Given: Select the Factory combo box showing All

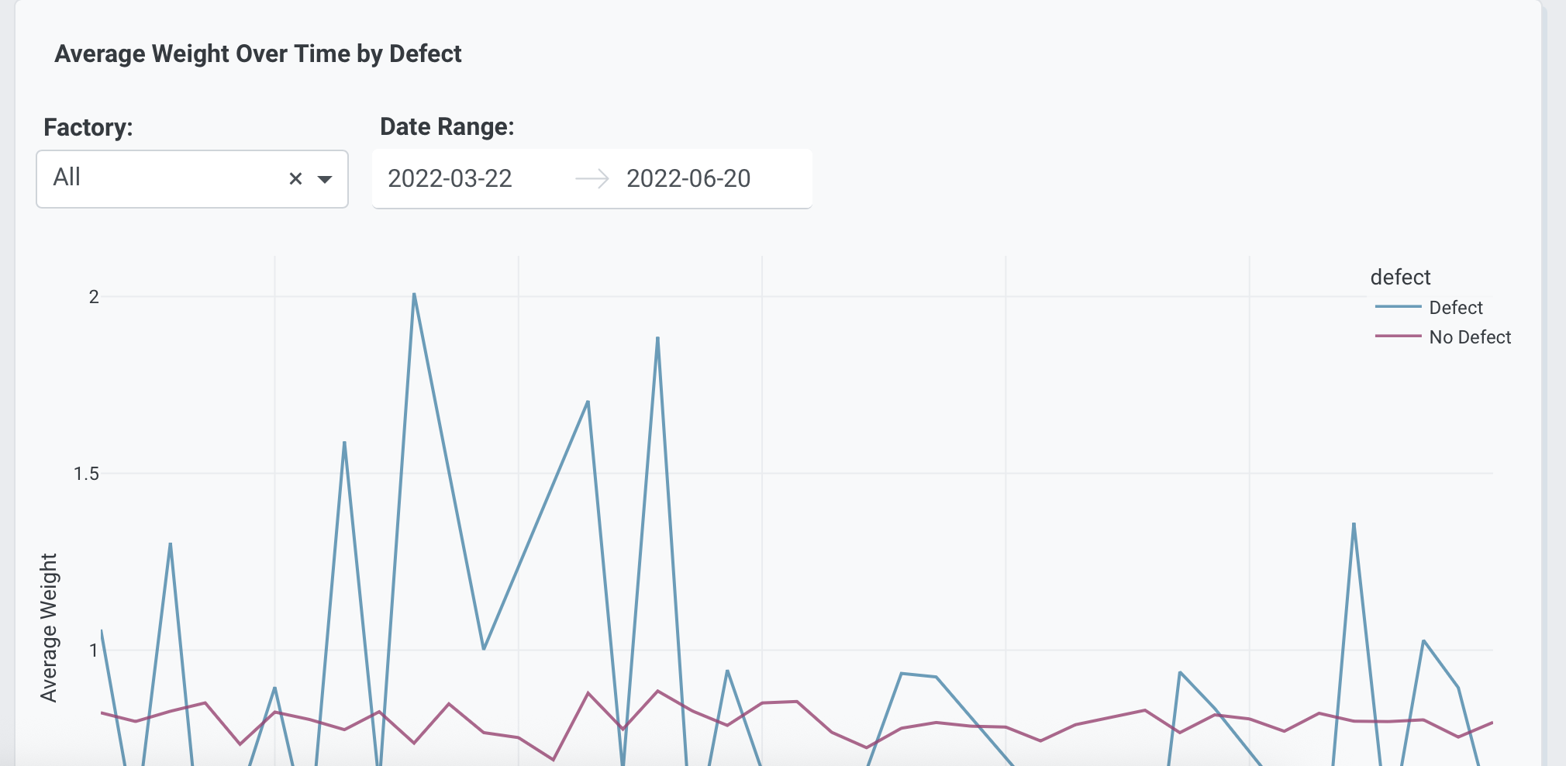Looking at the screenshot, I should [155, 178].
